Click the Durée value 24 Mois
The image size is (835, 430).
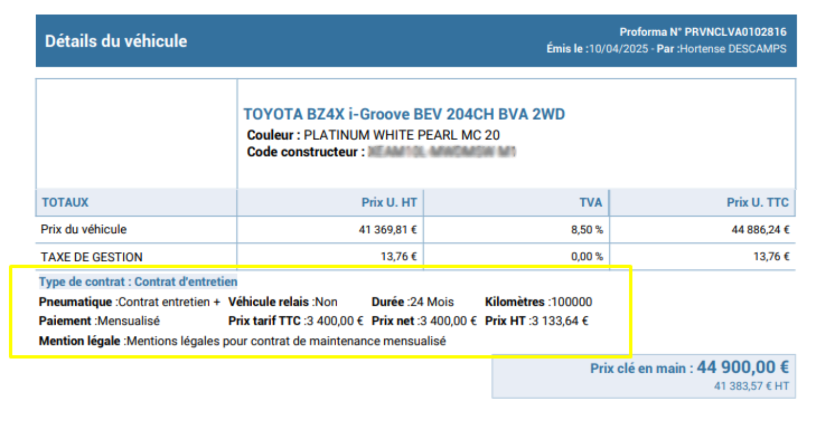click(x=432, y=302)
